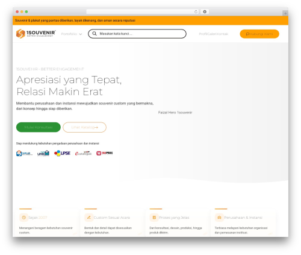Click the search magnifier icon
The image size is (301, 255).
point(95,34)
